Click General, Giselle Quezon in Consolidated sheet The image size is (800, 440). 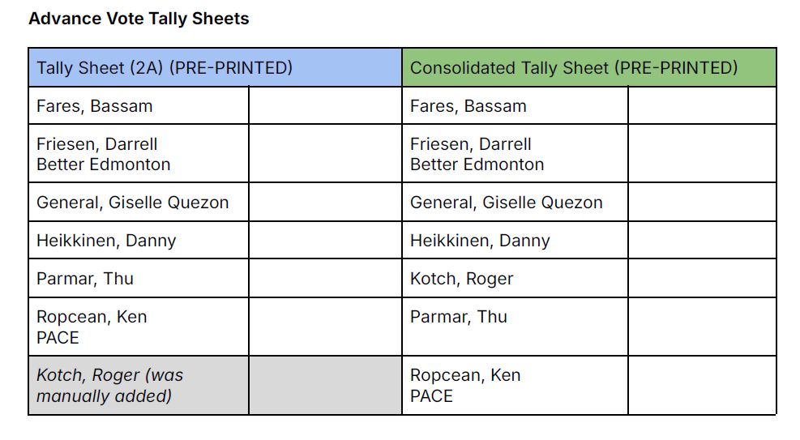[507, 203]
